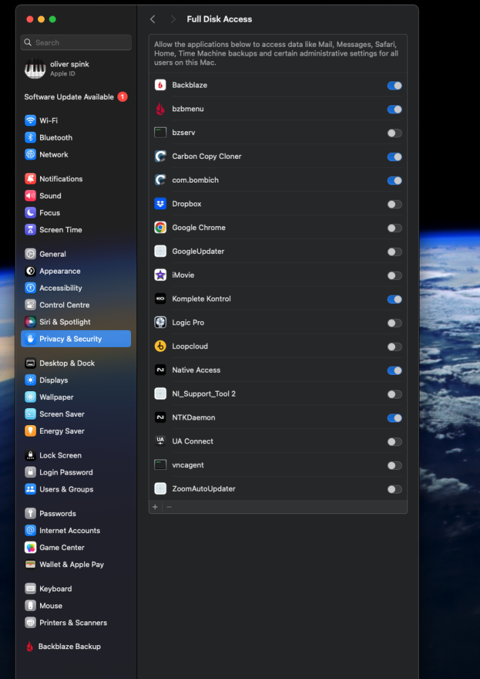Turn off Native Access toggle

pyautogui.click(x=394, y=371)
